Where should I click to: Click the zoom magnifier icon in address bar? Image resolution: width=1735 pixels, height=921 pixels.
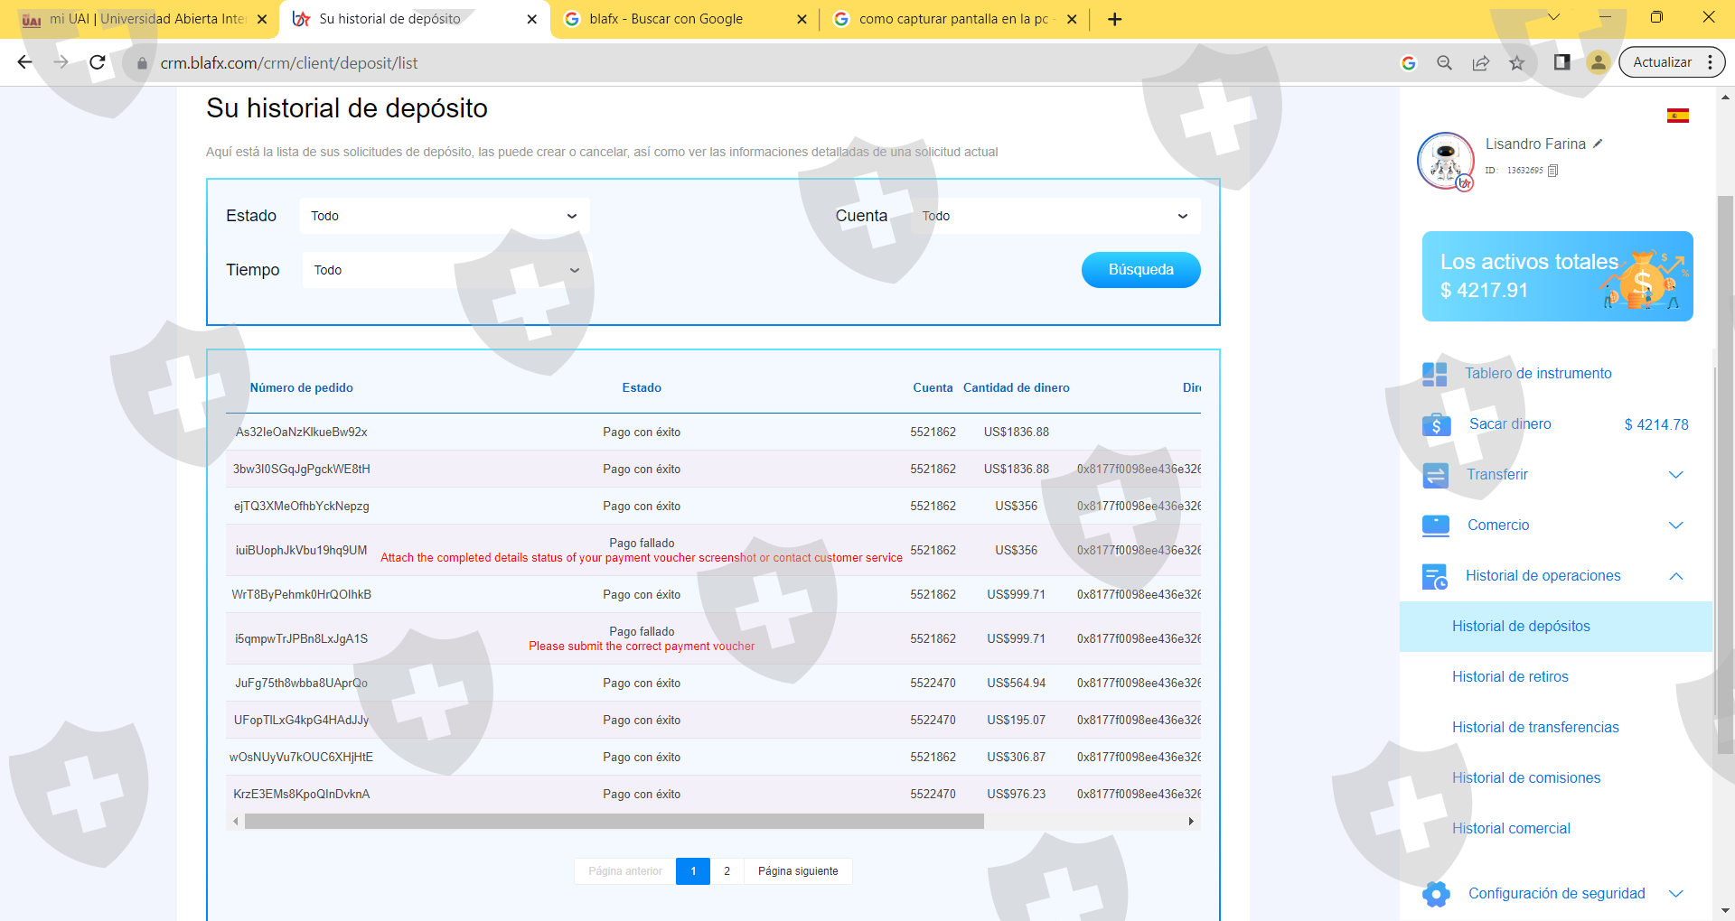coord(1444,62)
